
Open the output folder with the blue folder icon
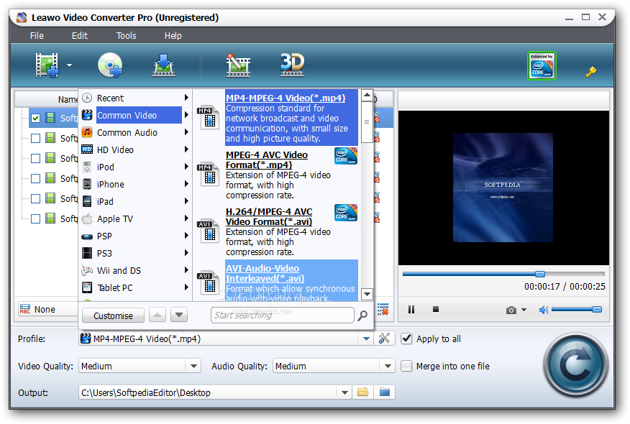[x=385, y=392]
